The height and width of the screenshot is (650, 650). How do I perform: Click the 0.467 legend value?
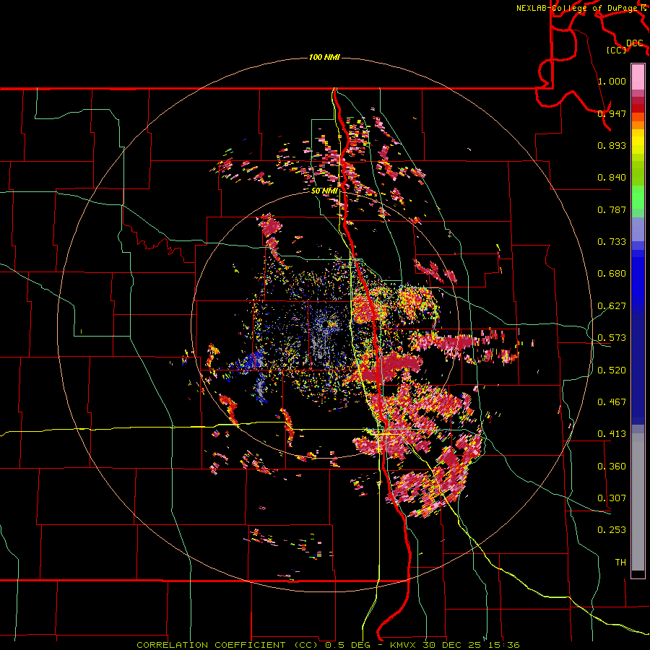pos(612,402)
